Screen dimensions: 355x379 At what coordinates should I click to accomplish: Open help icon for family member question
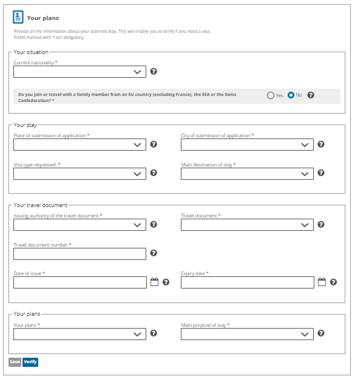pyautogui.click(x=311, y=95)
